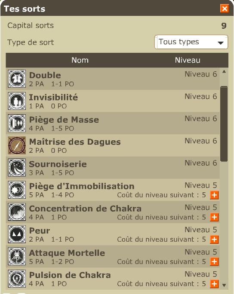The width and height of the screenshot is (234, 294).
Task: Select the Maîtrise des Dagues icon
Action: coord(17,145)
